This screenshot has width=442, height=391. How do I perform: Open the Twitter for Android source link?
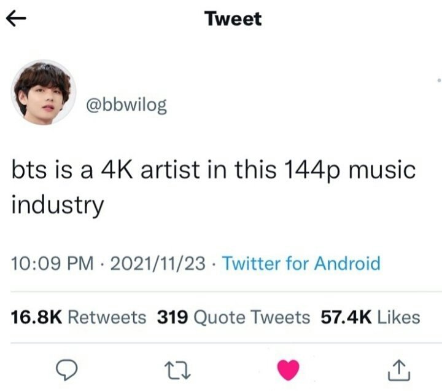[x=301, y=263]
